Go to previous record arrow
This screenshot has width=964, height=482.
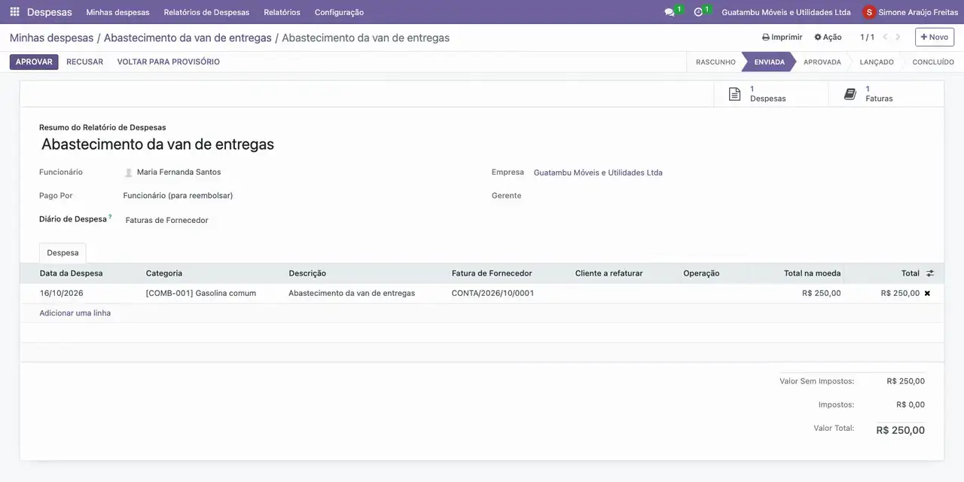(886, 37)
